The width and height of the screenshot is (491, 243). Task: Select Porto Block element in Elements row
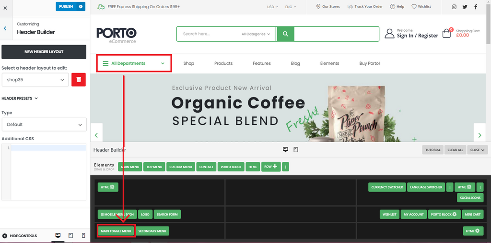coord(231,167)
